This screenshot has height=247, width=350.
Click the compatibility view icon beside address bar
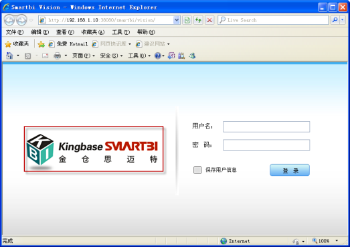(x=187, y=20)
